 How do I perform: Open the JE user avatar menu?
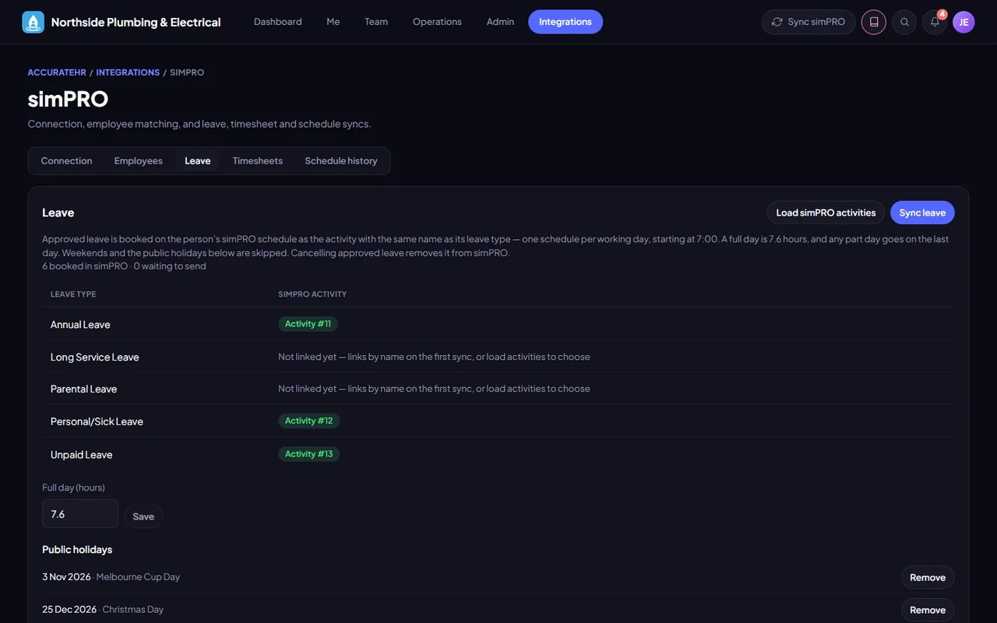pos(964,22)
